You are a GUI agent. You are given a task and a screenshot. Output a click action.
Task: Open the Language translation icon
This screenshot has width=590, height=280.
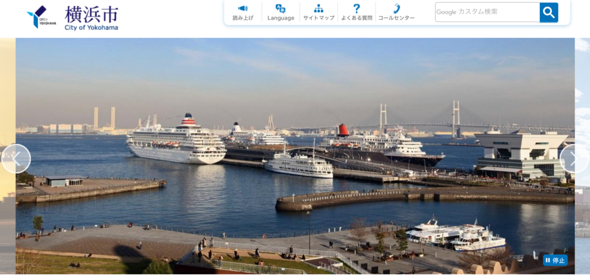coord(281,9)
